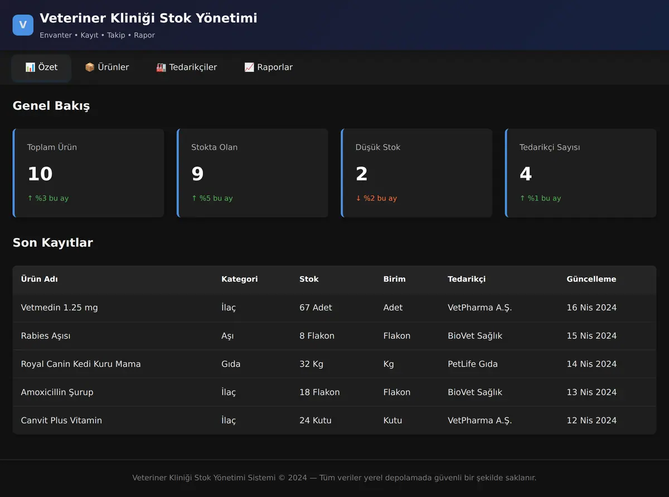Click the 8 Flakon stock value

click(317, 336)
